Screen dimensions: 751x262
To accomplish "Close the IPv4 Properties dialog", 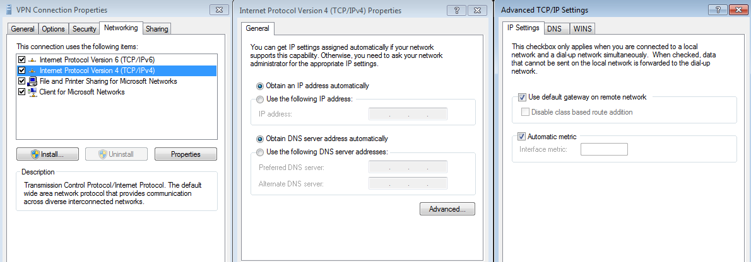I will click(478, 10).
